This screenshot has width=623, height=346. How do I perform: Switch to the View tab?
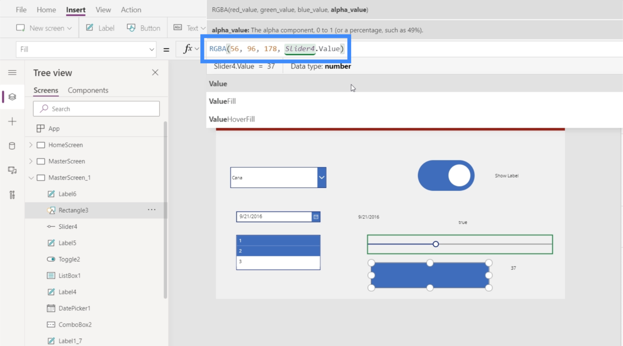click(x=103, y=10)
